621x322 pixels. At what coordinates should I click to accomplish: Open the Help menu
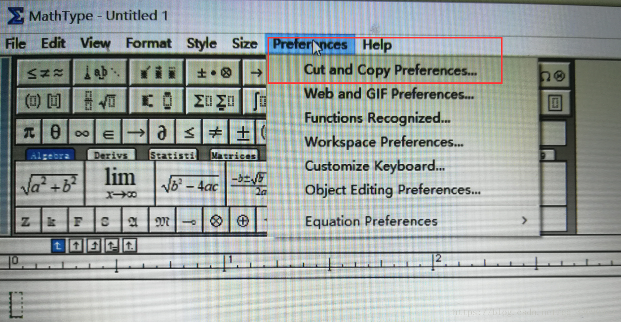pos(377,45)
